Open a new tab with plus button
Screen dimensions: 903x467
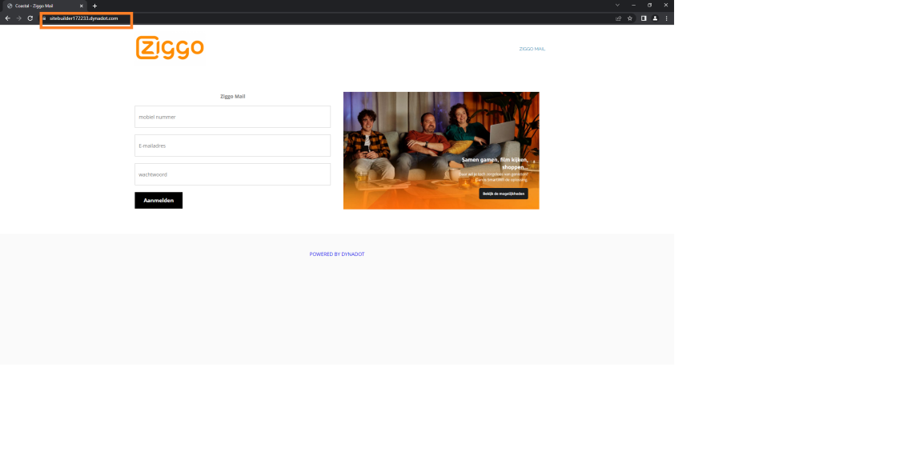[x=94, y=6]
